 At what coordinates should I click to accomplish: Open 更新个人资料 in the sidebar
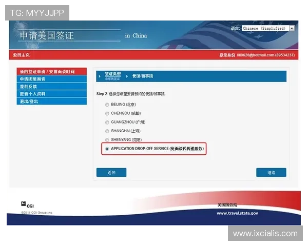coord(52,94)
